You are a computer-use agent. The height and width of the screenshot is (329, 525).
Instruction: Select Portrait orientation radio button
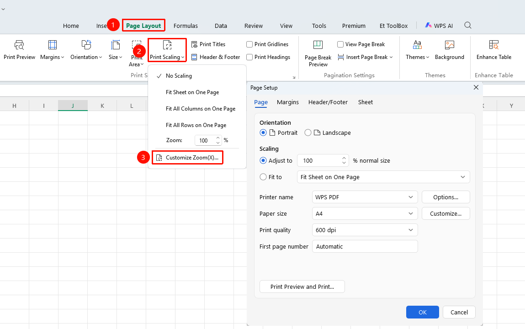(263, 133)
